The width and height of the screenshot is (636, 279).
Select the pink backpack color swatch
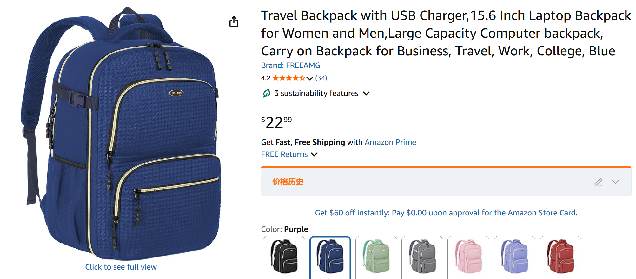click(468, 256)
